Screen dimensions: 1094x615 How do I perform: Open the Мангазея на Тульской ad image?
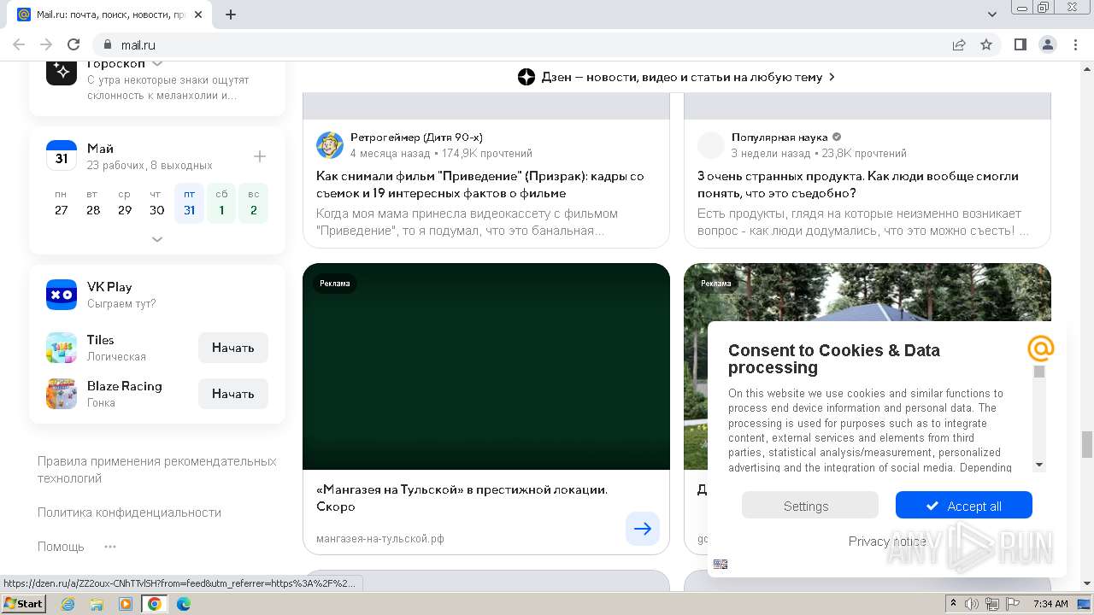point(486,366)
